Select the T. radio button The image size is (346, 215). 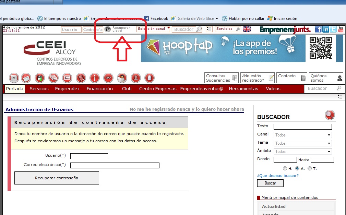(x=309, y=168)
